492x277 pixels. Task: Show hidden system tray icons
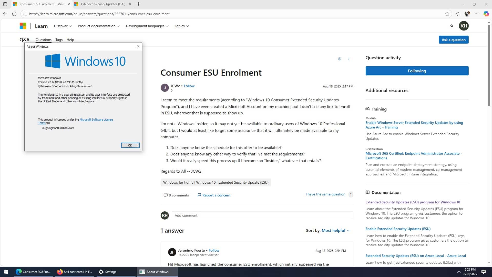[459, 272]
